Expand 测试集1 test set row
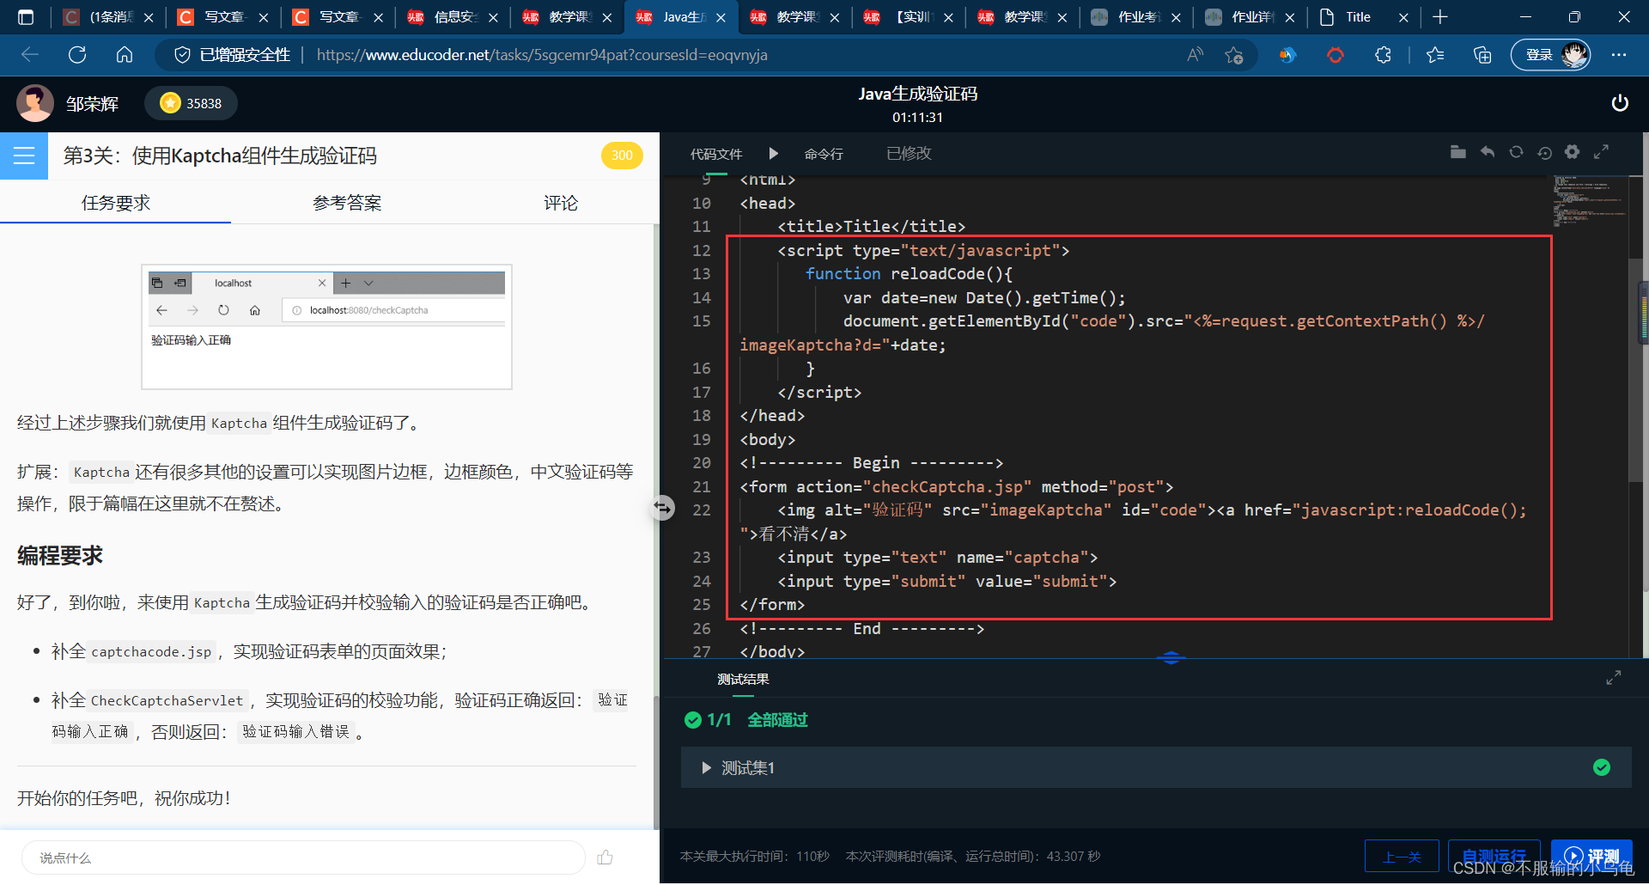 [1156, 767]
